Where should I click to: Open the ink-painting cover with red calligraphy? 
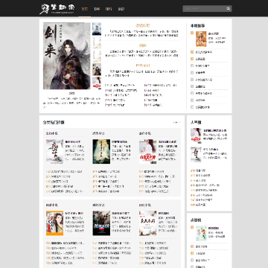coord(55,151)
